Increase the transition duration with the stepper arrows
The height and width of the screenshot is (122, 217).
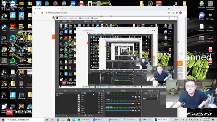158,98
